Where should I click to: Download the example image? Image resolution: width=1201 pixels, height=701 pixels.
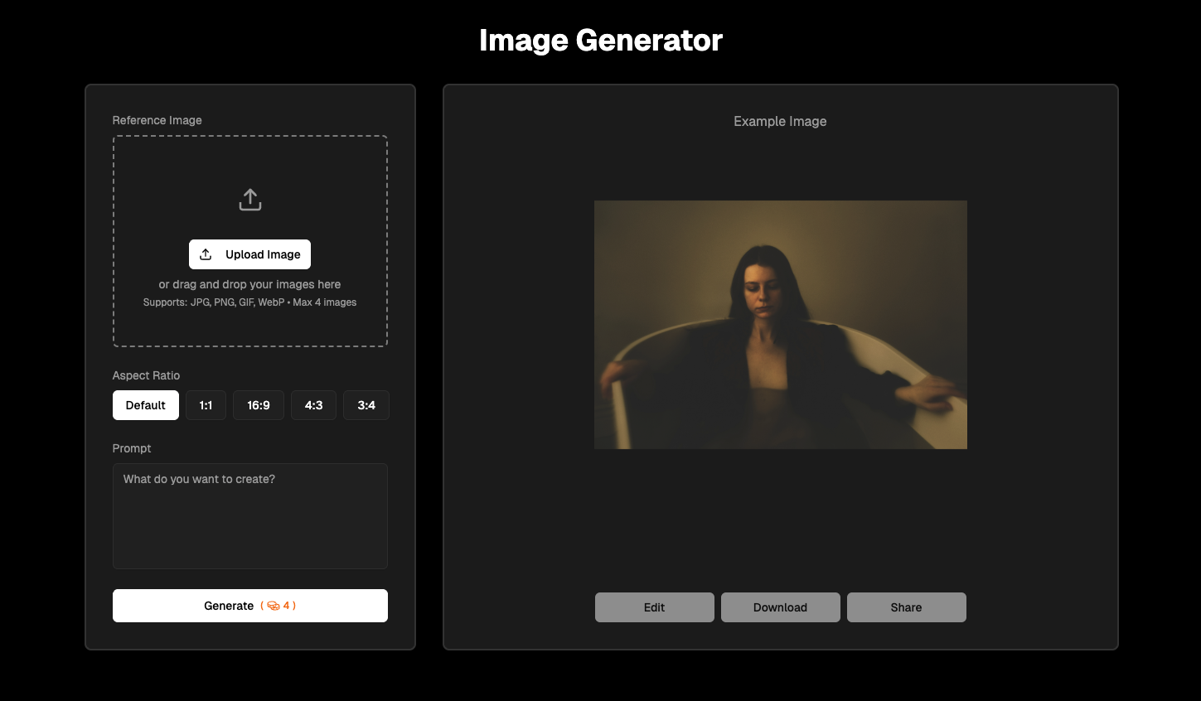[781, 607]
